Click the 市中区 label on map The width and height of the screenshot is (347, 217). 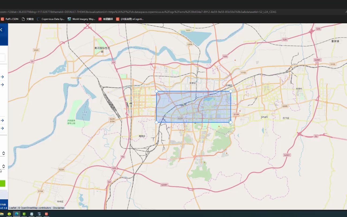[60, 201]
